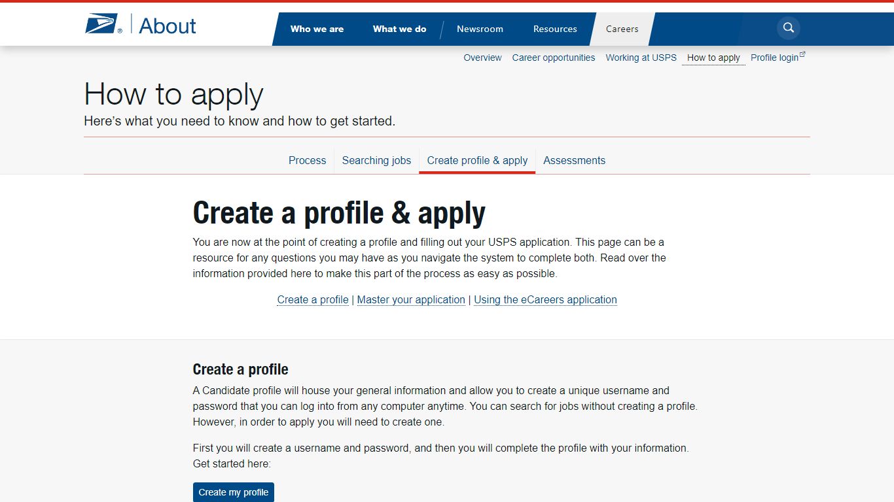Image resolution: width=894 pixels, height=502 pixels.
Task: Open the Who we are menu
Action: point(317,29)
